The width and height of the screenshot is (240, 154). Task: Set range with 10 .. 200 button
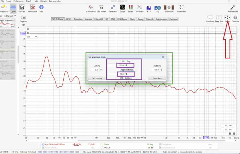tap(228, 126)
